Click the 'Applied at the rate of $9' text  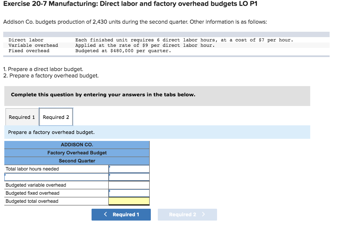145,45
